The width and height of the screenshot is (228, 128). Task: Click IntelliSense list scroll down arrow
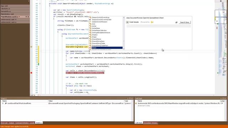(x=124, y=49)
